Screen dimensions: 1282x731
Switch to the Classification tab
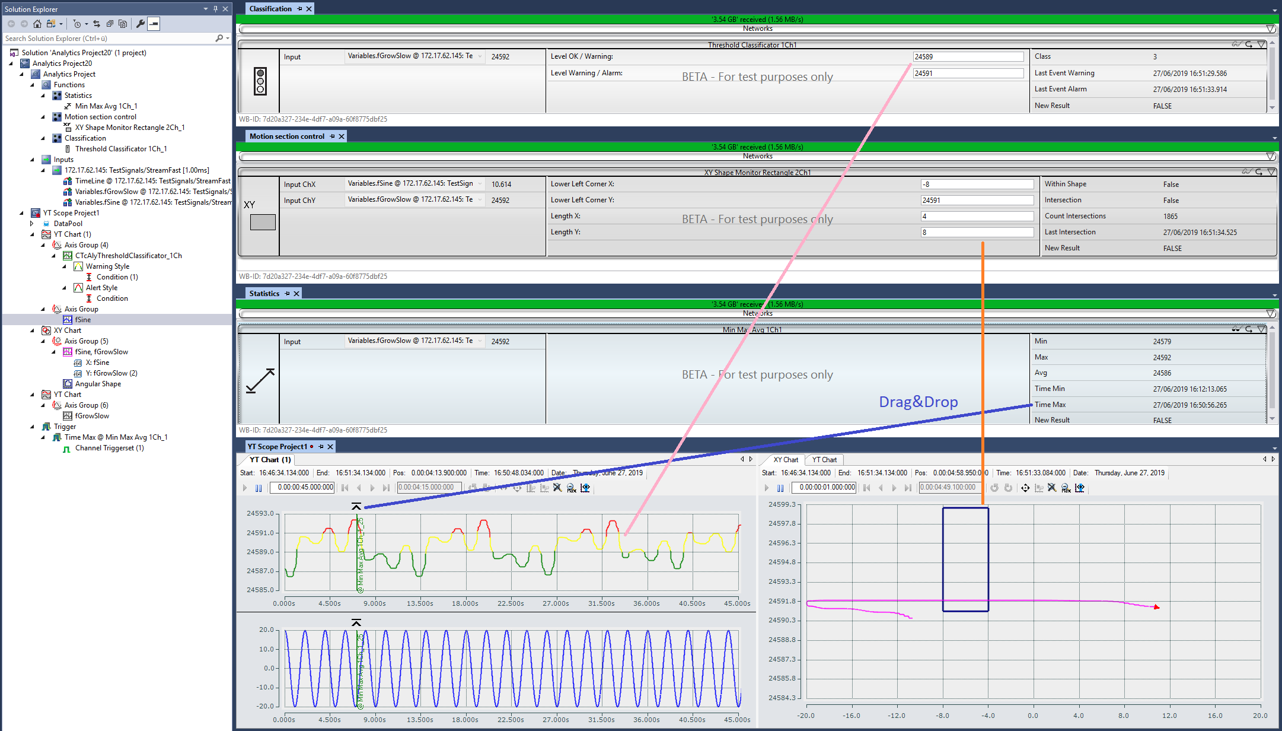270,9
